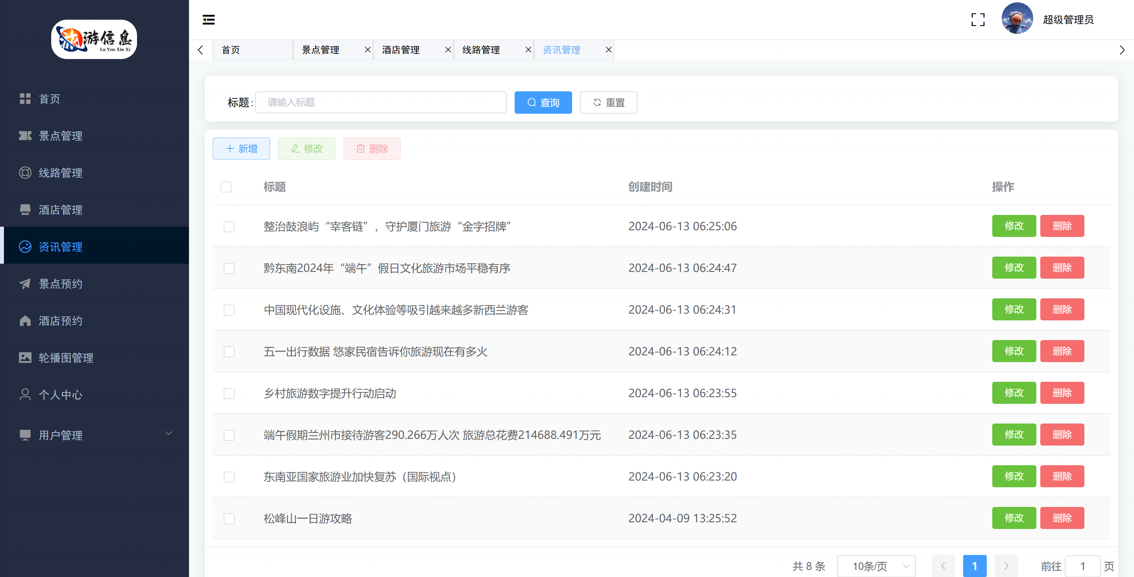Switch to the 酒店管理 tab
This screenshot has width=1134, height=577.
click(400, 50)
